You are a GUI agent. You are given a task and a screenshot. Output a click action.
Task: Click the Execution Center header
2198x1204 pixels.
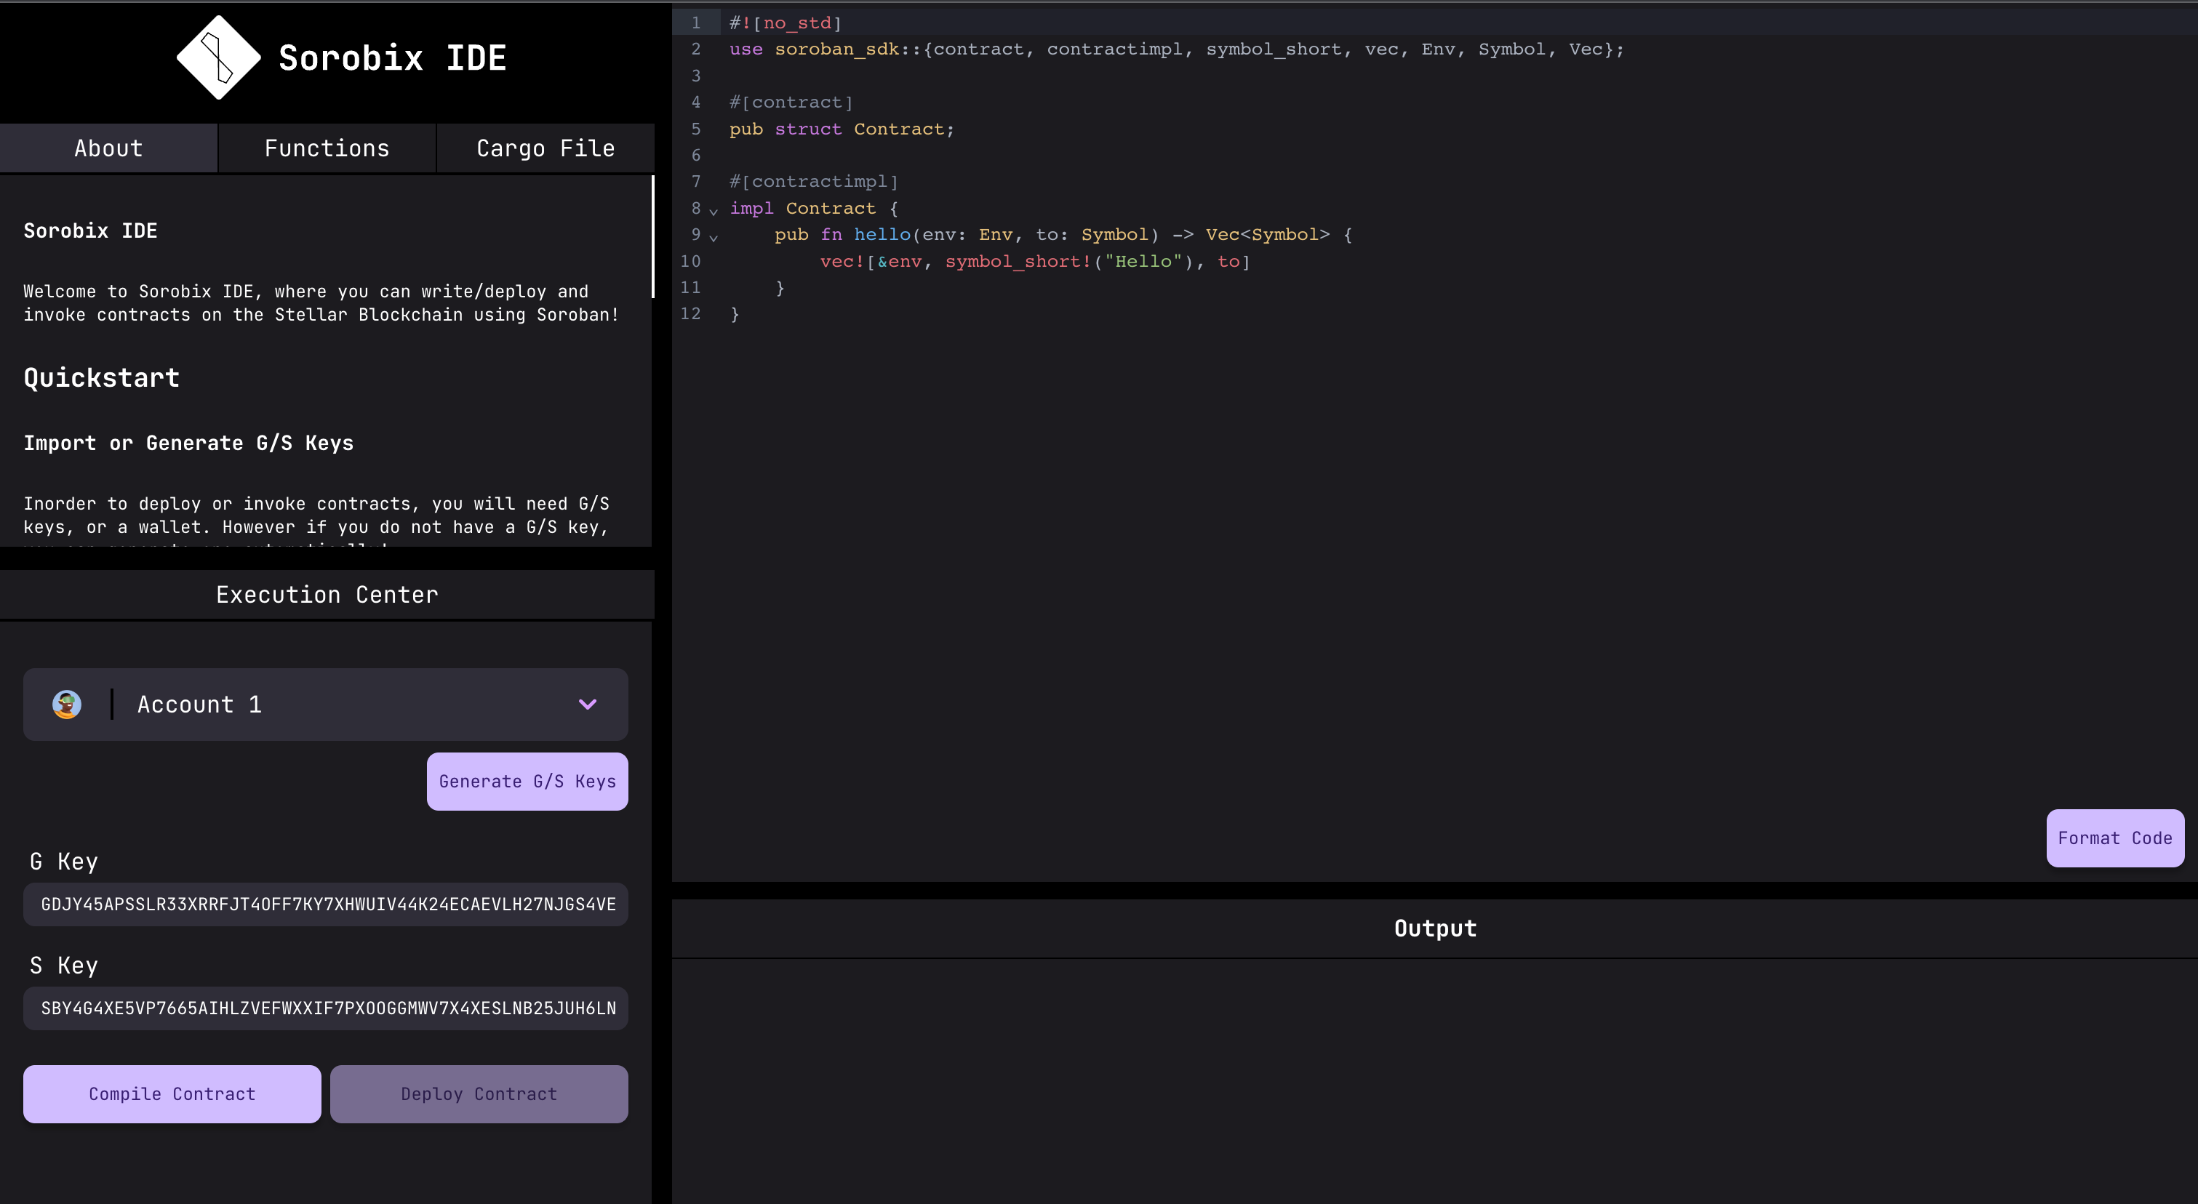pyautogui.click(x=326, y=594)
